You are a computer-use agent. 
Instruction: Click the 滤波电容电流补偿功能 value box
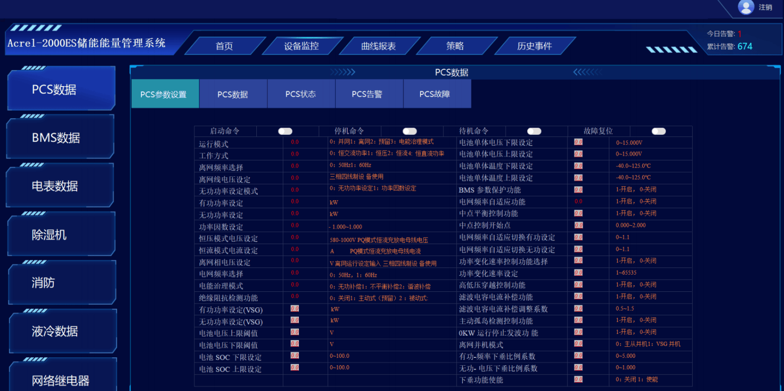tap(579, 297)
